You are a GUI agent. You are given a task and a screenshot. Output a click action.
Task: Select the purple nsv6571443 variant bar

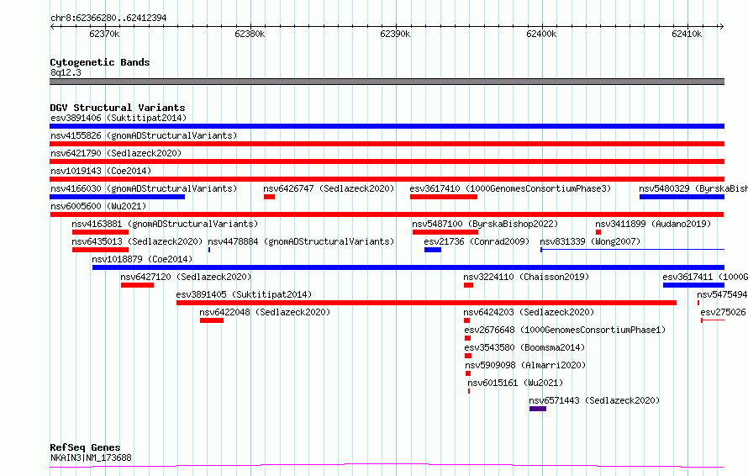(x=538, y=409)
